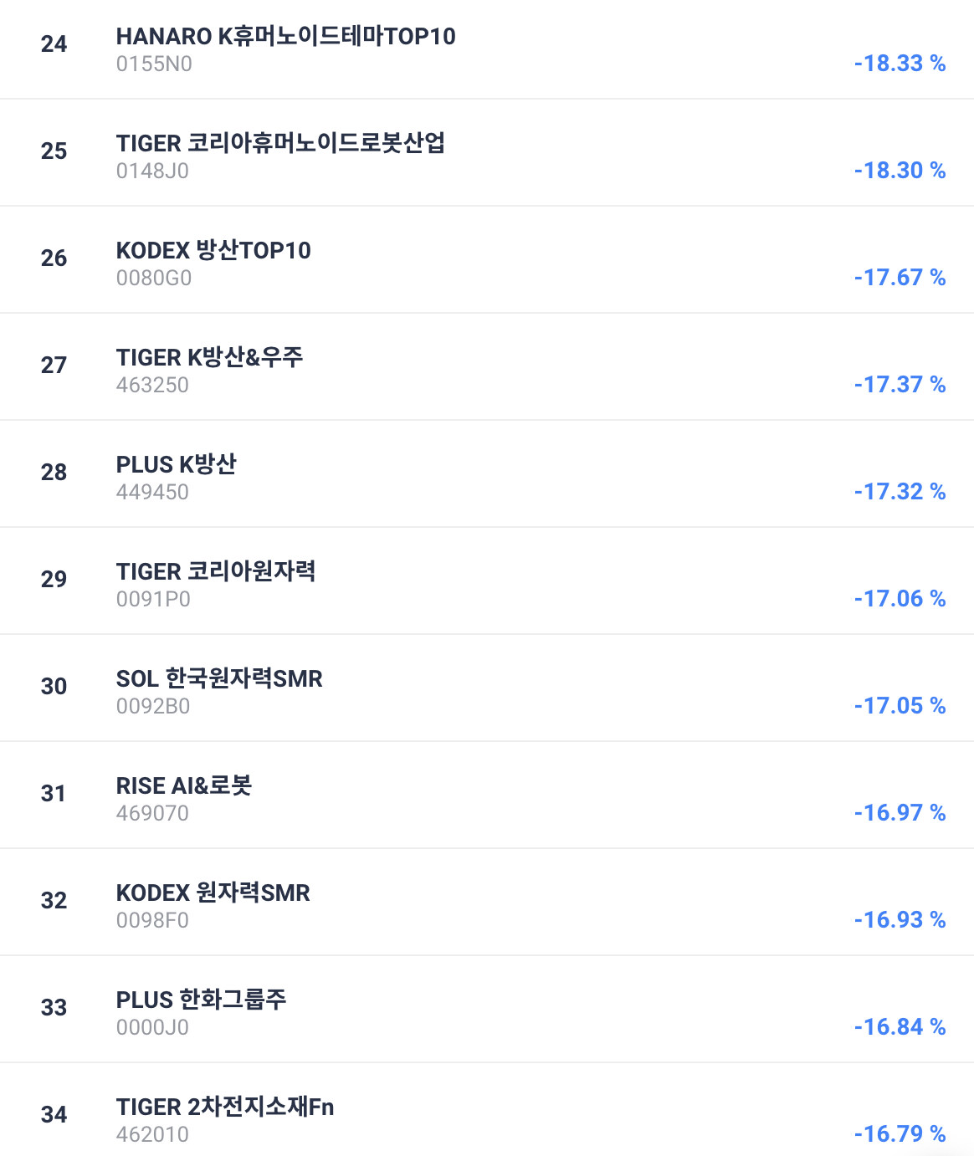Image resolution: width=974 pixels, height=1156 pixels.
Task: Select TIGER 코리아휴머노이드로봇산업 listing
Action: [280, 144]
